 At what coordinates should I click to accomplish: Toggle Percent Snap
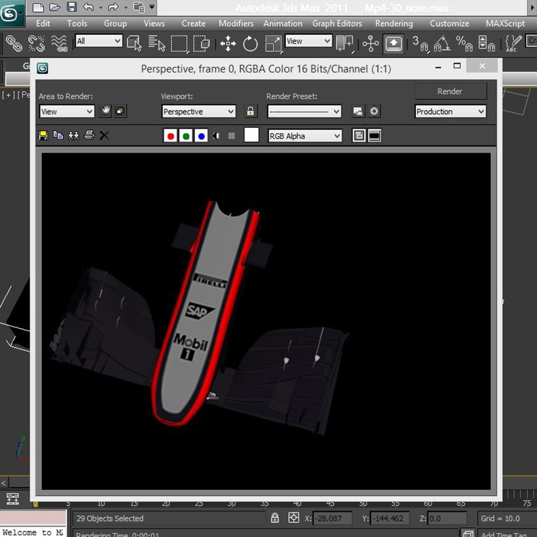point(464,43)
